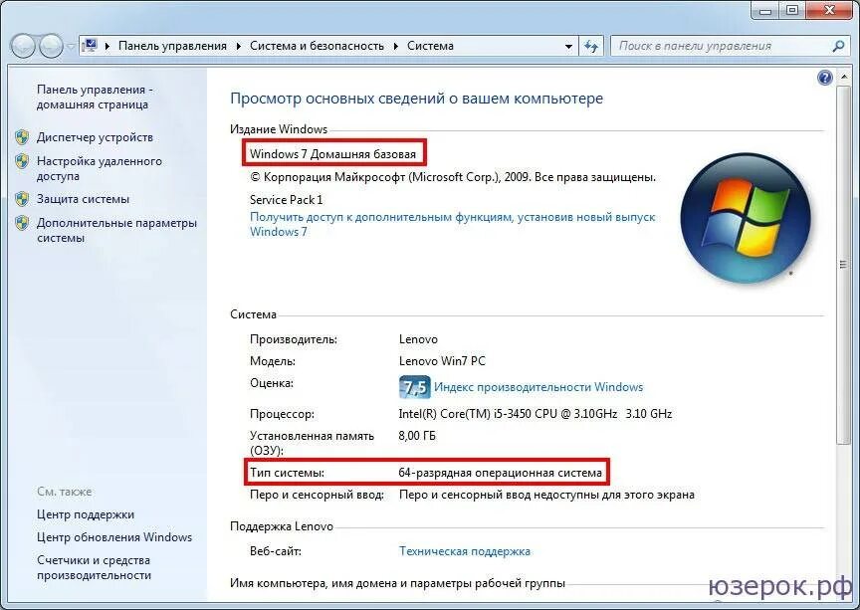Viewport: 860px width, 610px height.
Task: Open Дополнительные параметры системы link
Action: pos(116,231)
